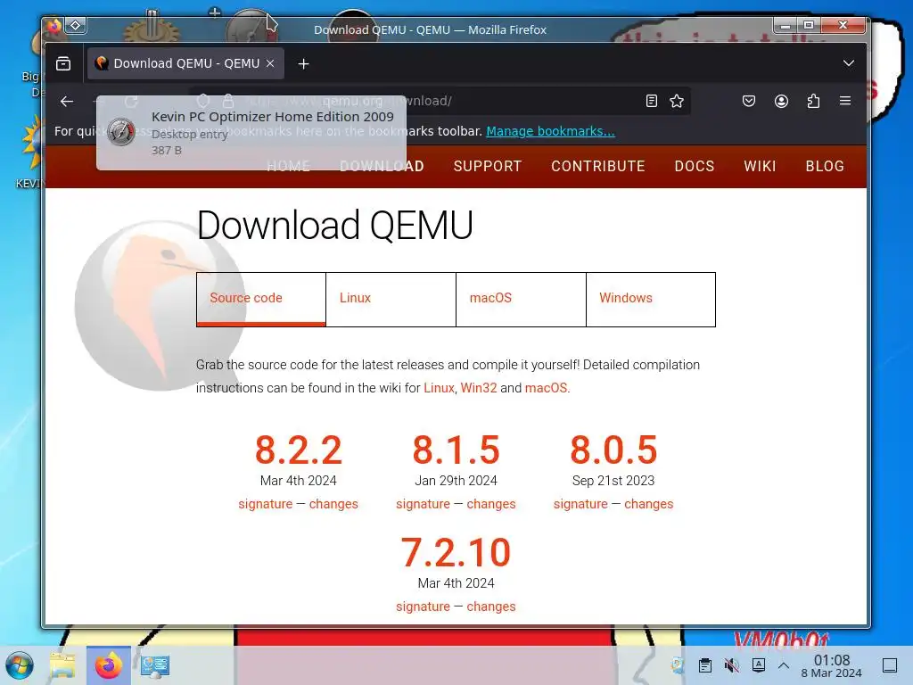Click the Manage bookmarks link
913x685 pixels.
550,131
